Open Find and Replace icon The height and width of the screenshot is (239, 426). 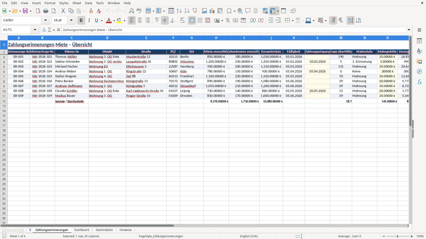(131, 11)
